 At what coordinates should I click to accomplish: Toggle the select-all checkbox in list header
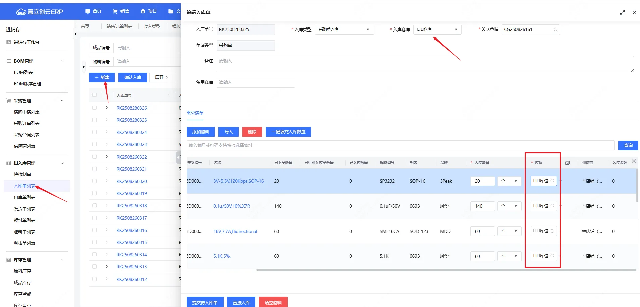[94, 95]
